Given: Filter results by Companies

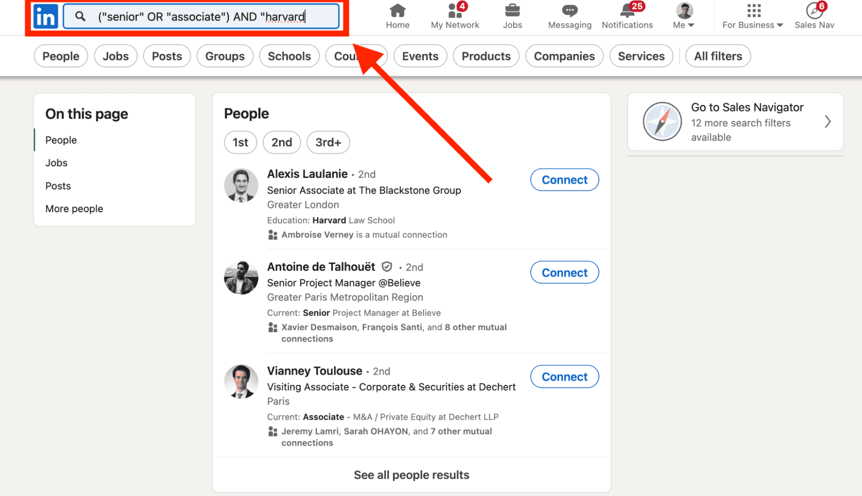Looking at the screenshot, I should point(564,56).
